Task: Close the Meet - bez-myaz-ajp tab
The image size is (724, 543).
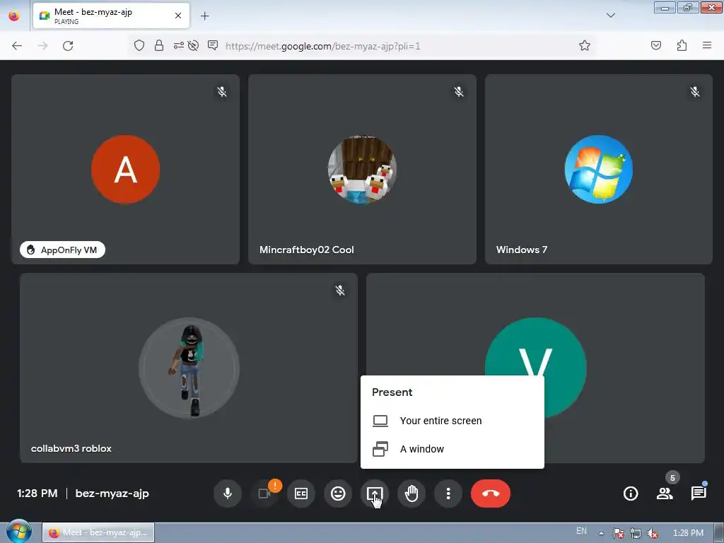Action: pyautogui.click(x=178, y=16)
